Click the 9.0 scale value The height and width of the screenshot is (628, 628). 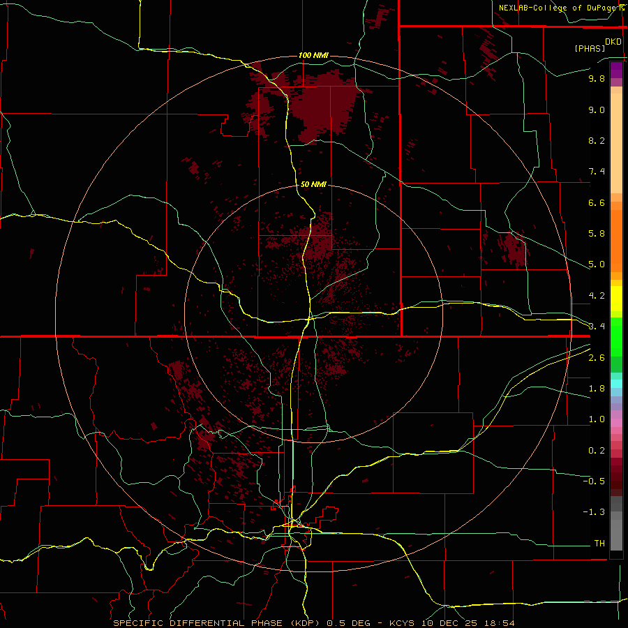coord(597,110)
